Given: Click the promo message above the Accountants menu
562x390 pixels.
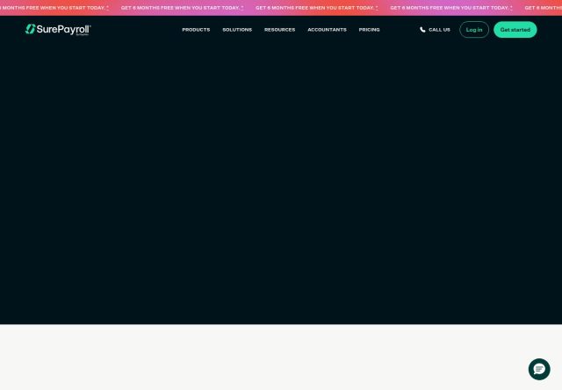Looking at the screenshot, I should 315,8.
